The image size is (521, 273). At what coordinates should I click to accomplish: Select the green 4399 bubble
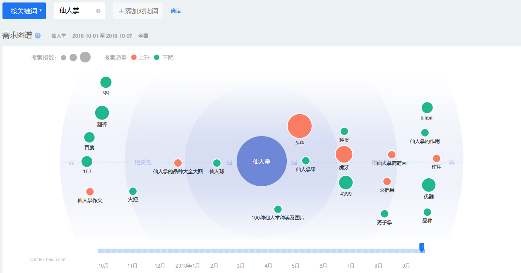pos(346,182)
